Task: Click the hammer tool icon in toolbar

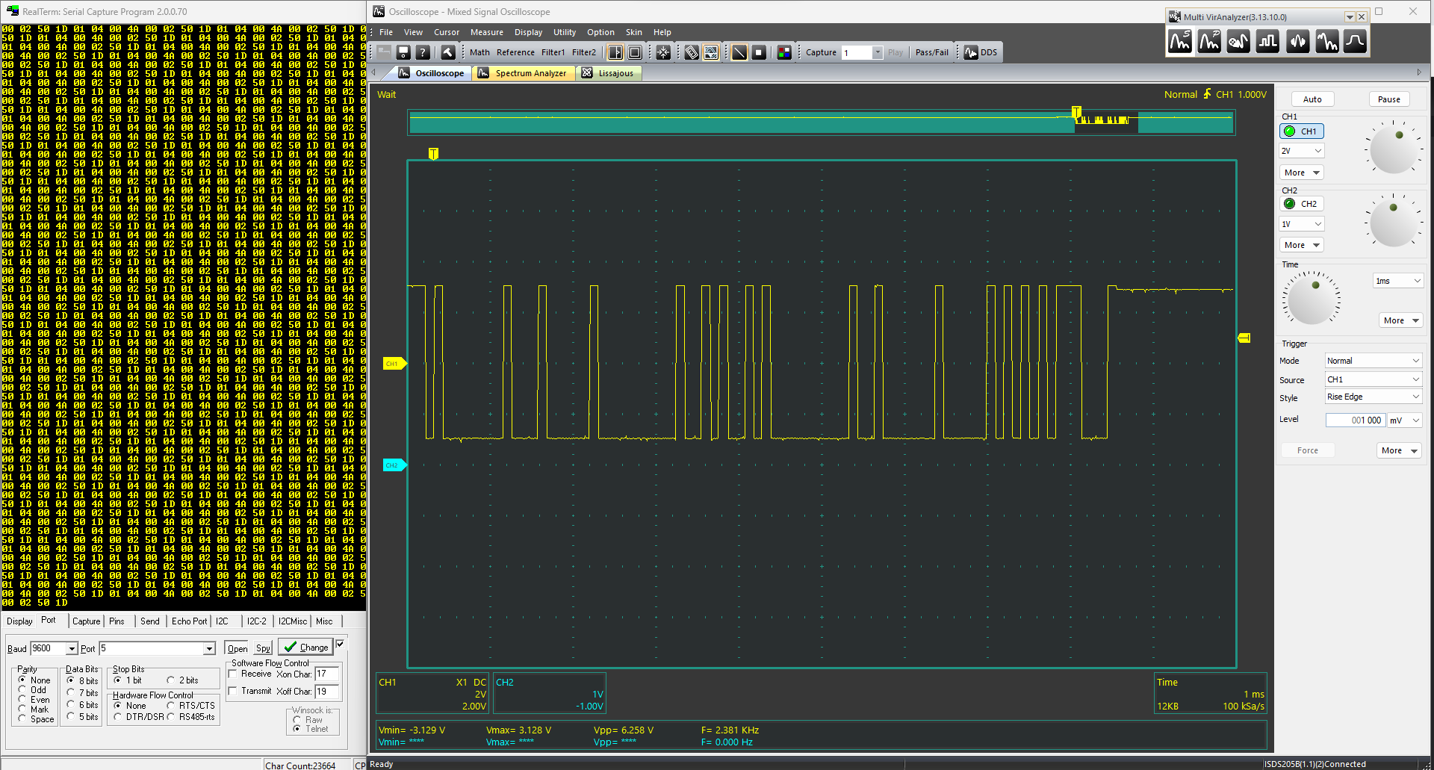Action: 447,52
